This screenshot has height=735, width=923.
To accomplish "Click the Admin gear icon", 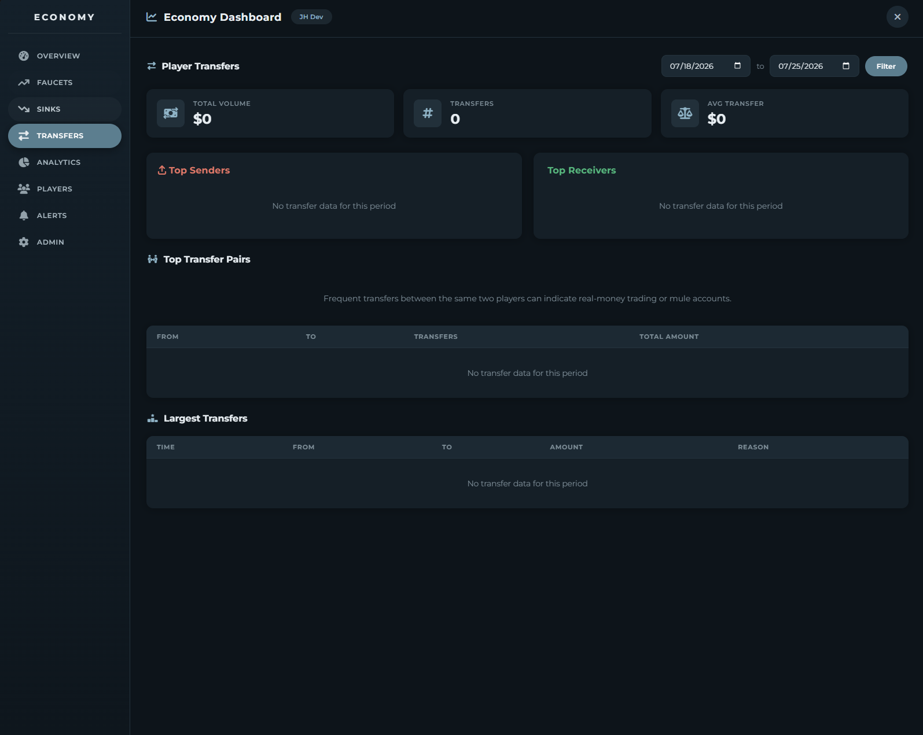I will 24,242.
